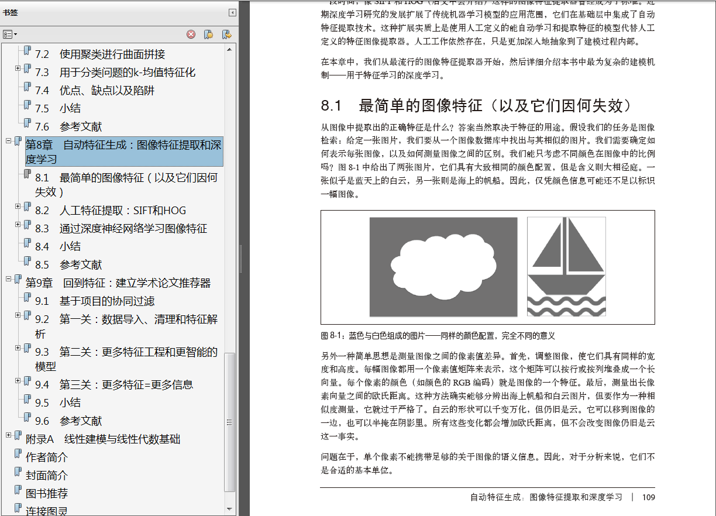716x516 pixels.
Task: Click the sailboat picture in figure 8-1
Action: coord(566,266)
